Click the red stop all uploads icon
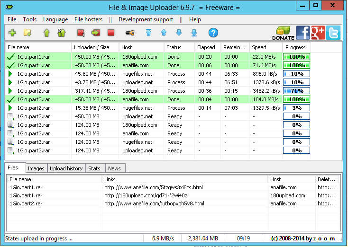Viewport: 348px width, 247px height. coord(111,33)
